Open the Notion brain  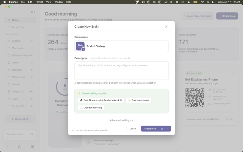(x=20, y=63)
